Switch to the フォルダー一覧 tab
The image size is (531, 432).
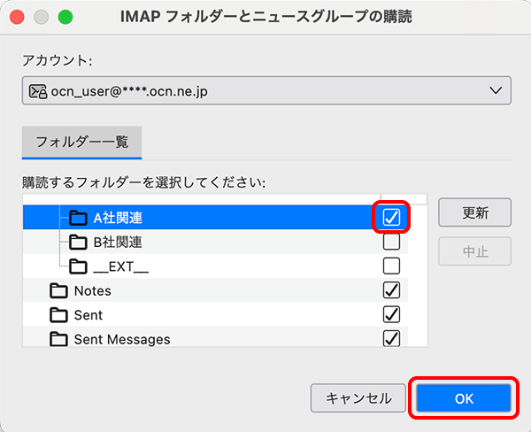click(x=81, y=142)
